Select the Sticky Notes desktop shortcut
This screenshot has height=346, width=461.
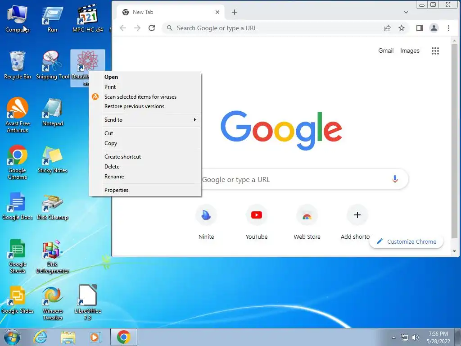coord(52,160)
